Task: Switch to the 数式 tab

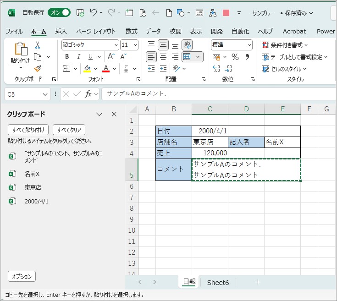Action: coord(131,31)
